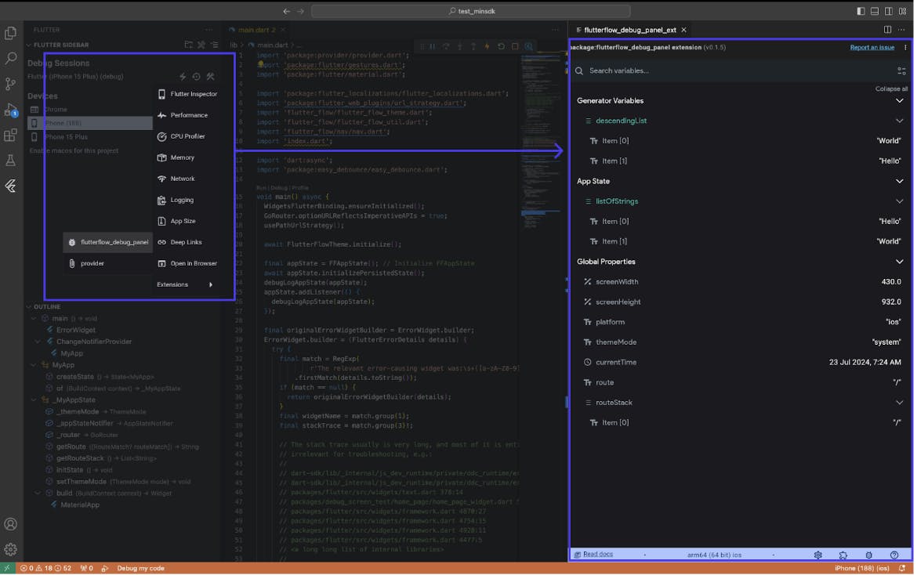Image resolution: width=917 pixels, height=575 pixels.
Task: Click the DevTools wrench icon in Debug Sessions
Action: [x=210, y=77]
